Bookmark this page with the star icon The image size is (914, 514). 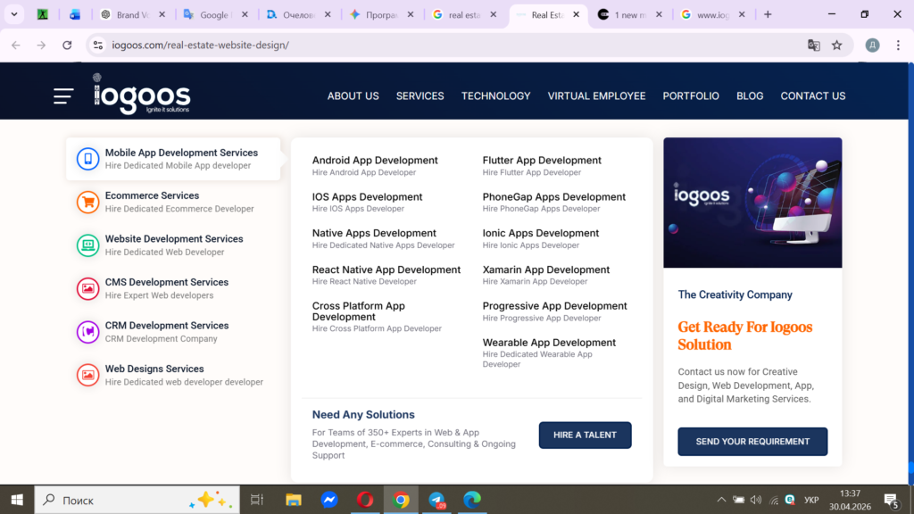[x=837, y=45]
